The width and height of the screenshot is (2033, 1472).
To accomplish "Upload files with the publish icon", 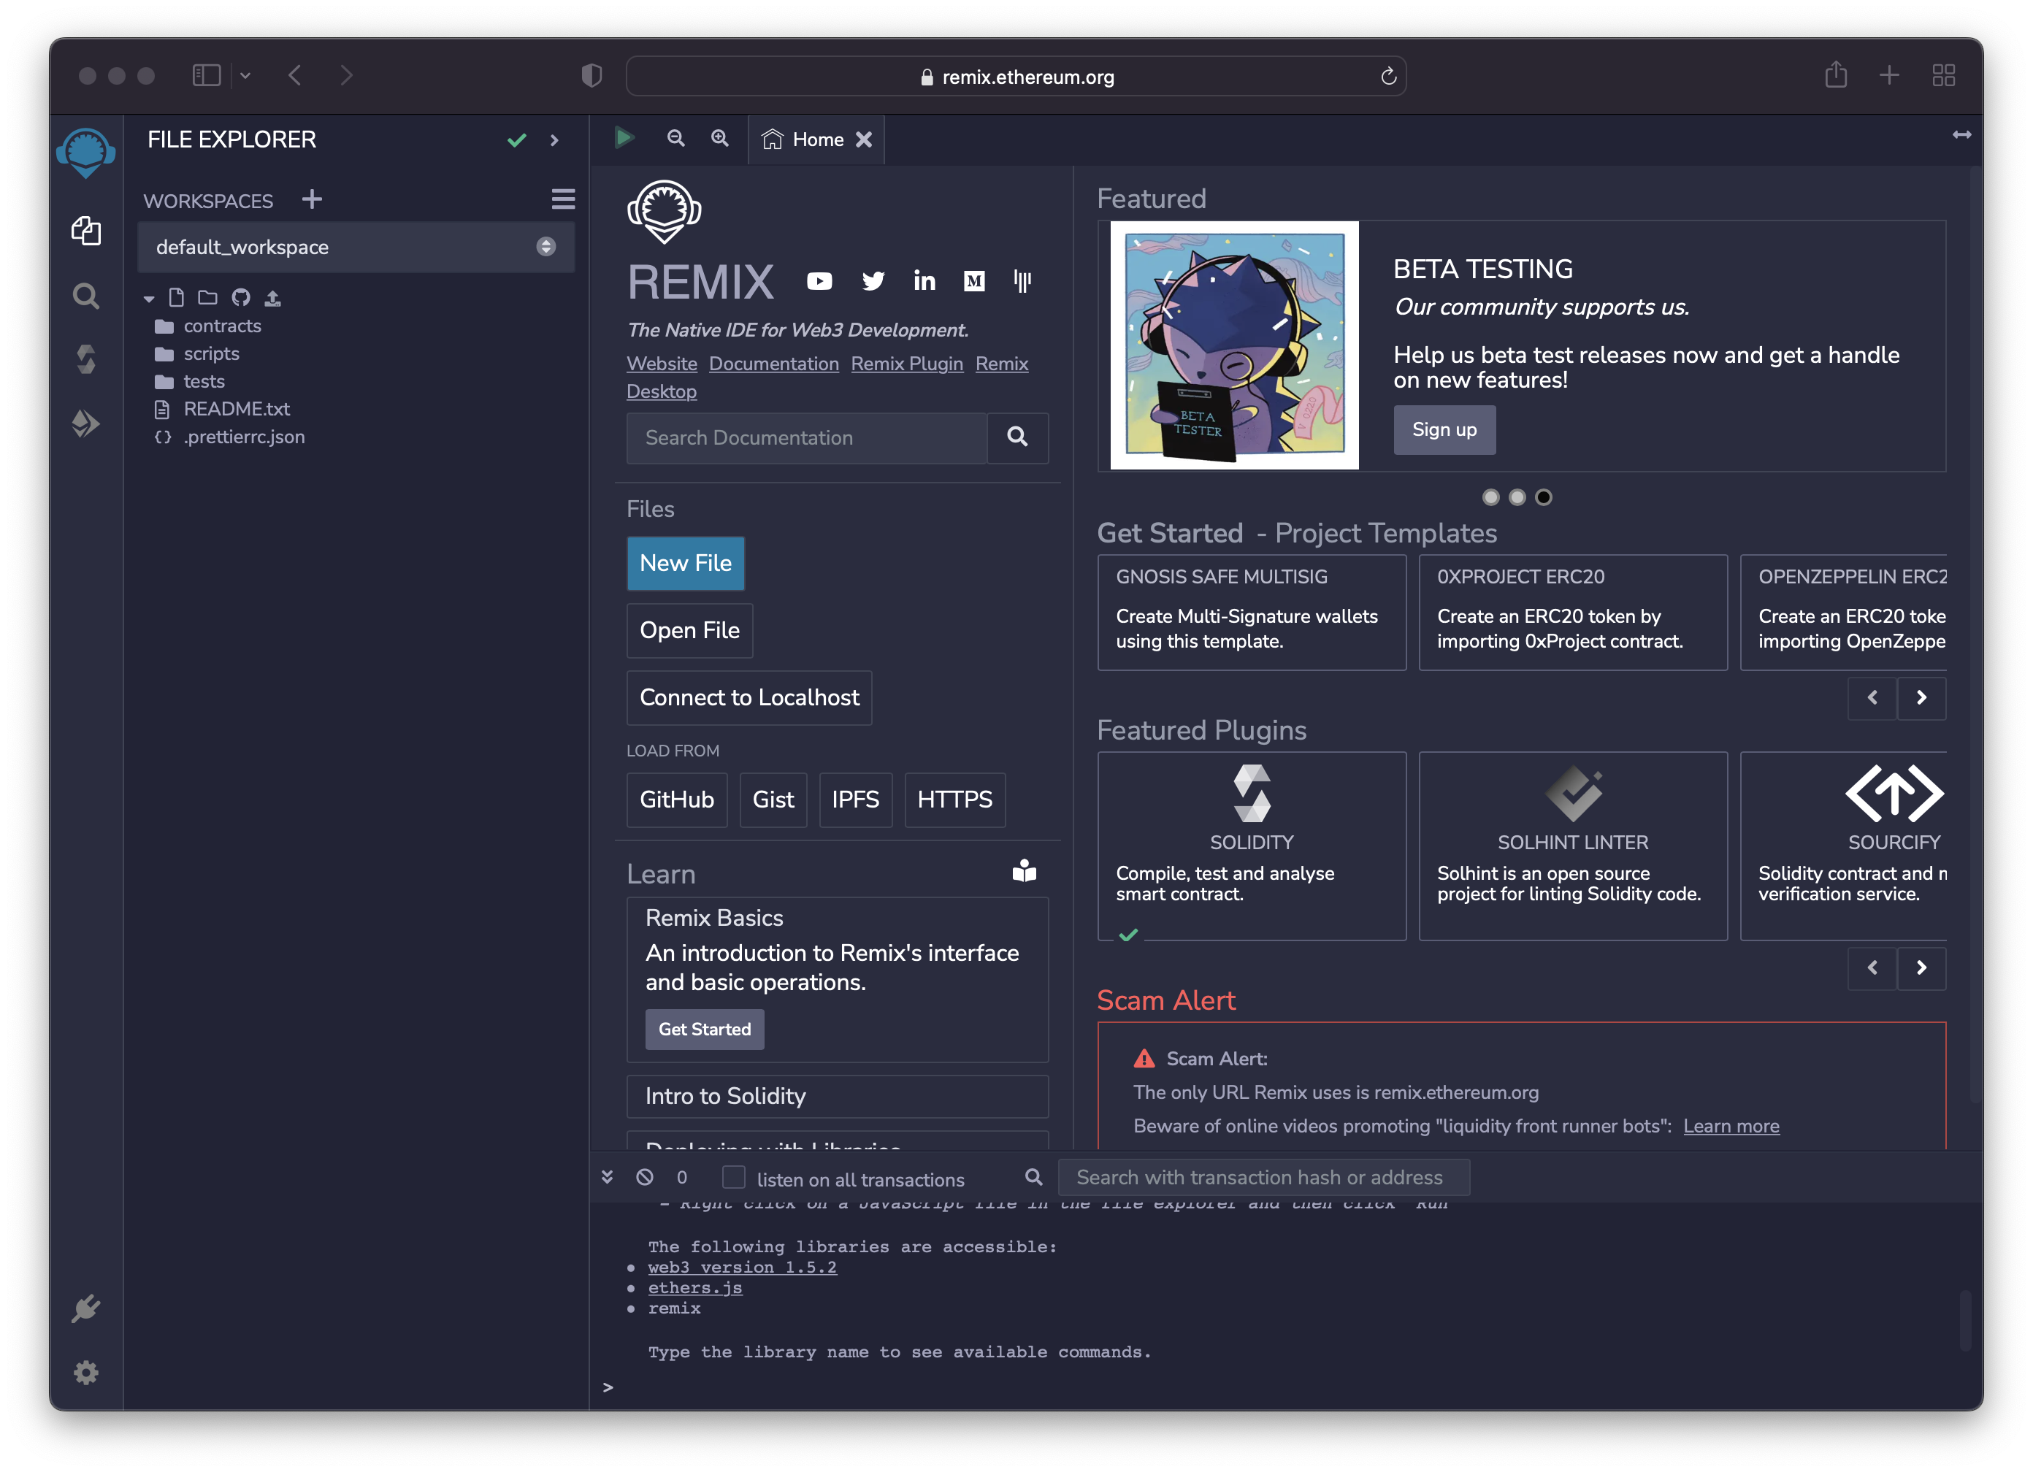I will click(x=273, y=298).
